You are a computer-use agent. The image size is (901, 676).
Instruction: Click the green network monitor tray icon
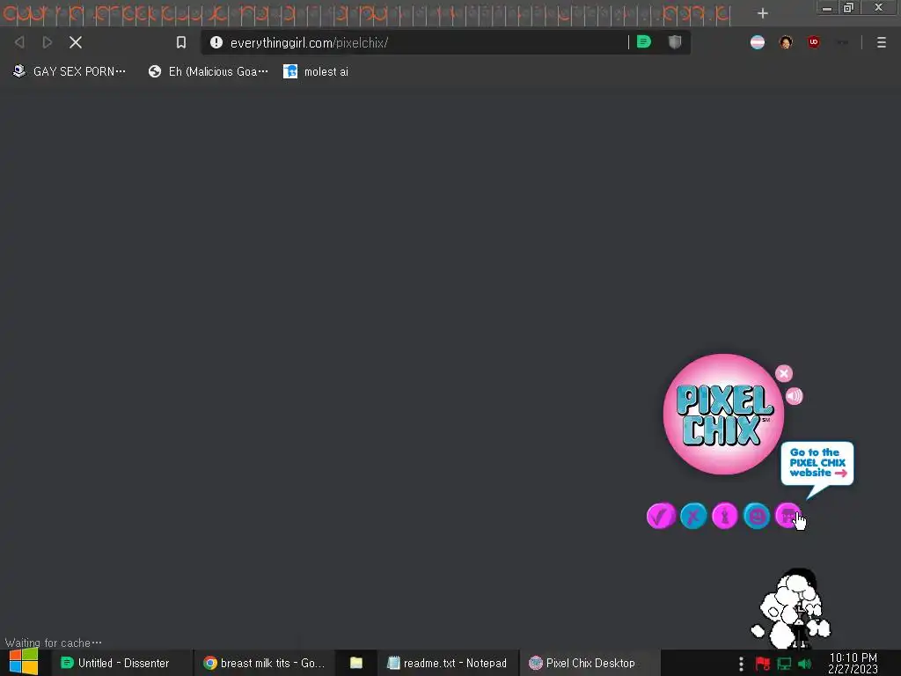[x=784, y=664]
